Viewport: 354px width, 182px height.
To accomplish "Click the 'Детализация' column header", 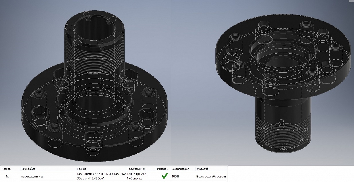I will click(183, 169).
